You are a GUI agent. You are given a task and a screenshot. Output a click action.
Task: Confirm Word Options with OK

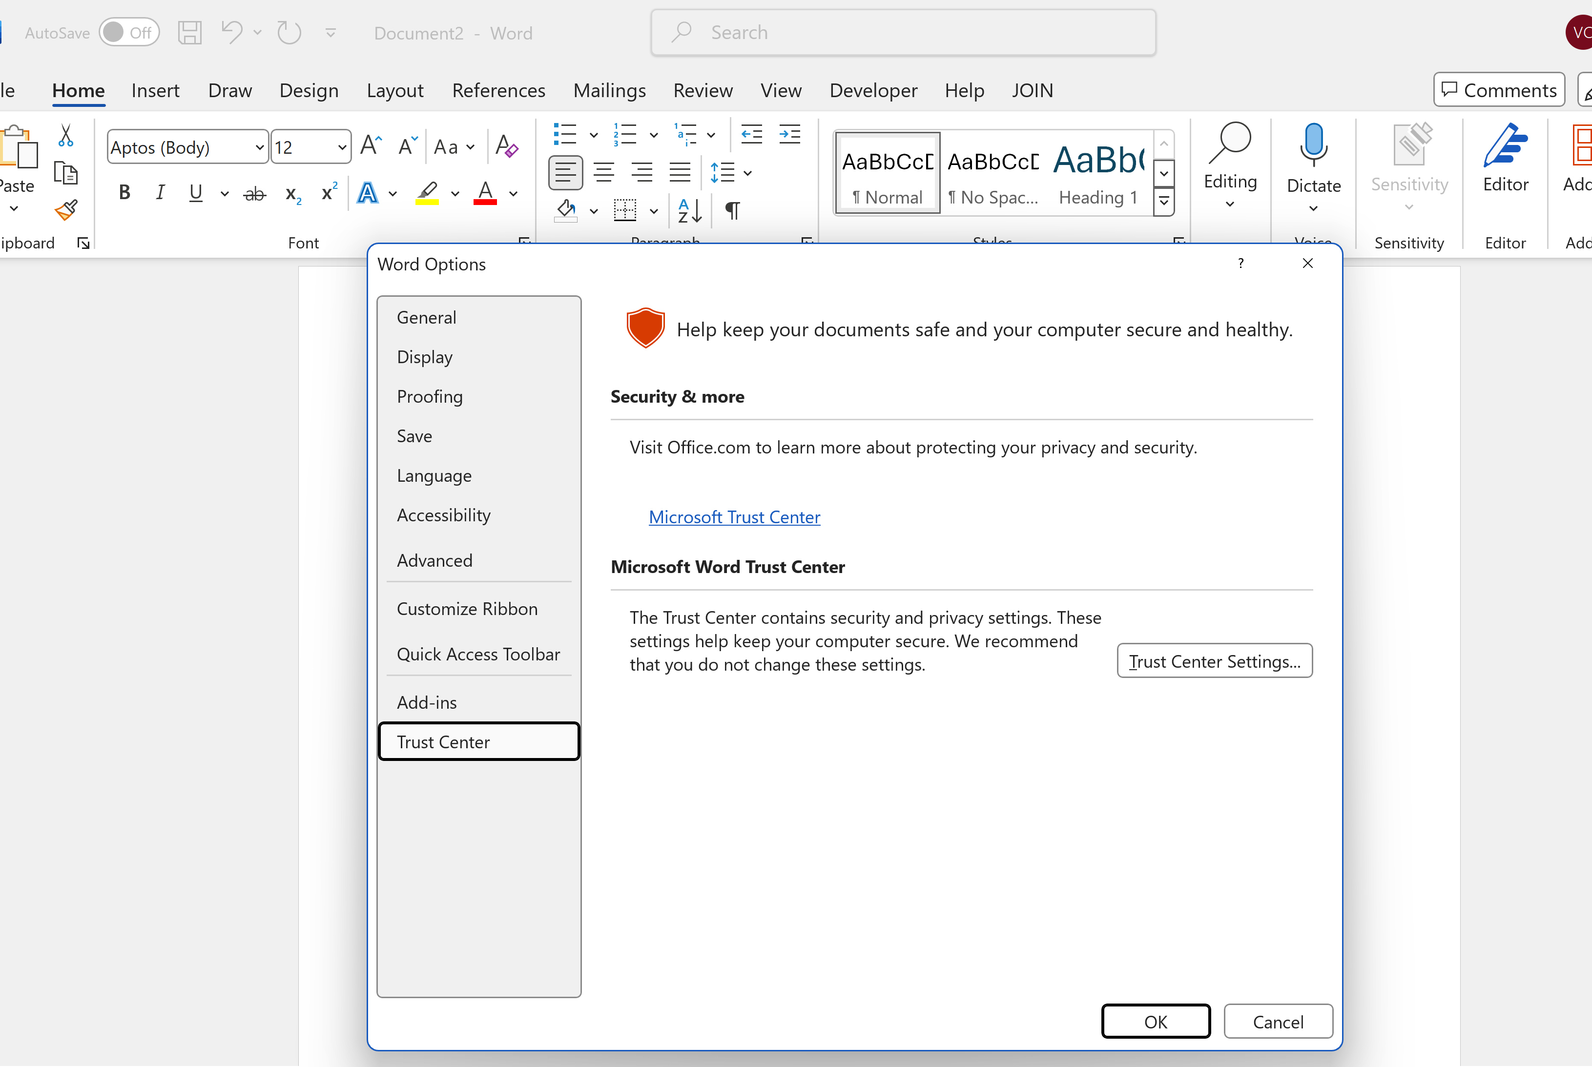1156,1022
